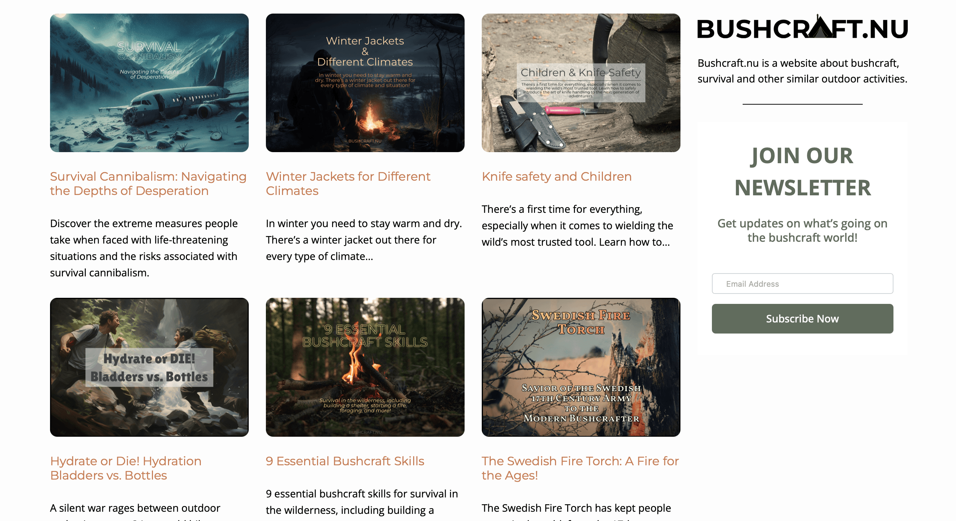Open the 9 Essential Bushcraft Skills article

coord(345,461)
